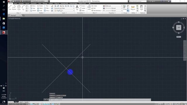Viewport: 187px width, 105px height.
Task: Open Edit Attributes tool
Action: point(96,10)
